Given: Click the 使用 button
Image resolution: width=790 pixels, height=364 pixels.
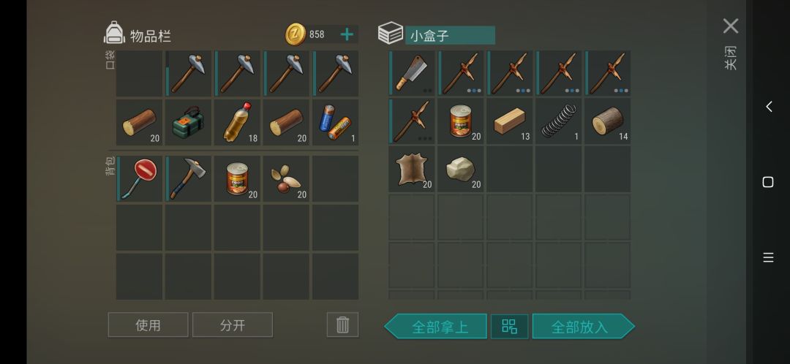Looking at the screenshot, I should coord(148,325).
